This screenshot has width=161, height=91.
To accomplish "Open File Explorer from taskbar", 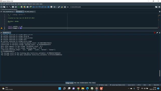I will pos(83,88).
